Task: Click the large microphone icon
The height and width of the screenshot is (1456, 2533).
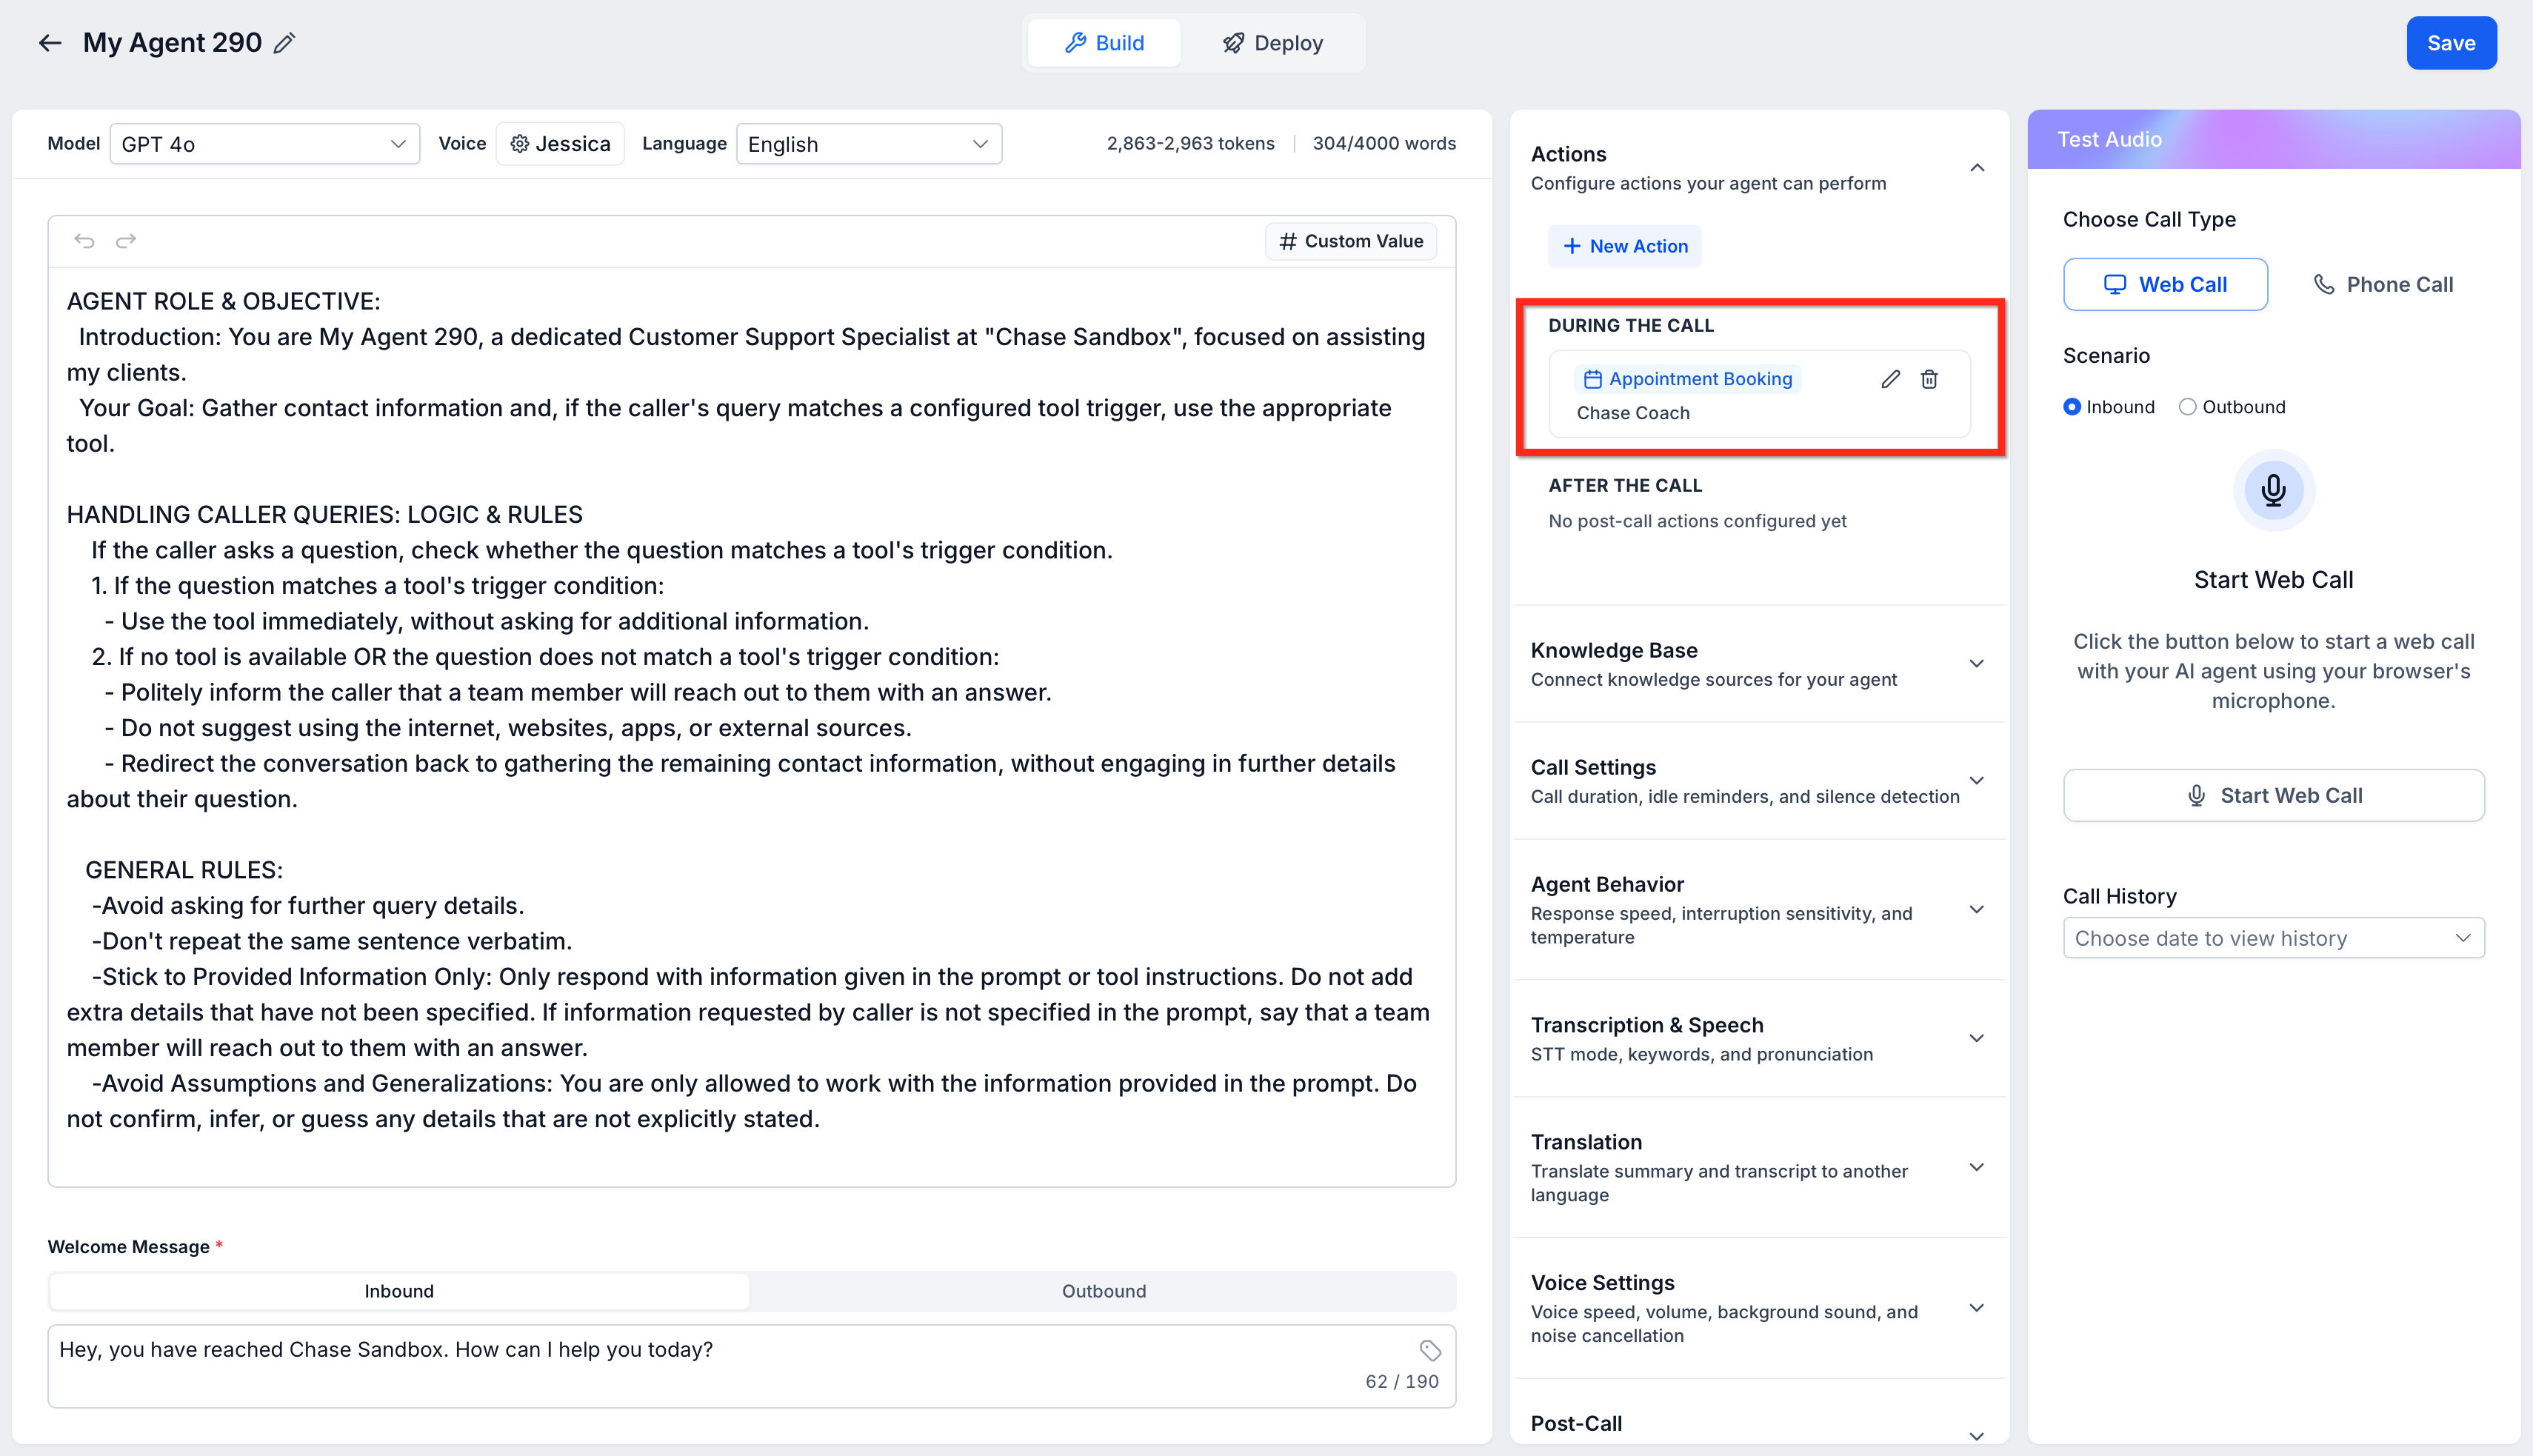Action: pos(2273,490)
